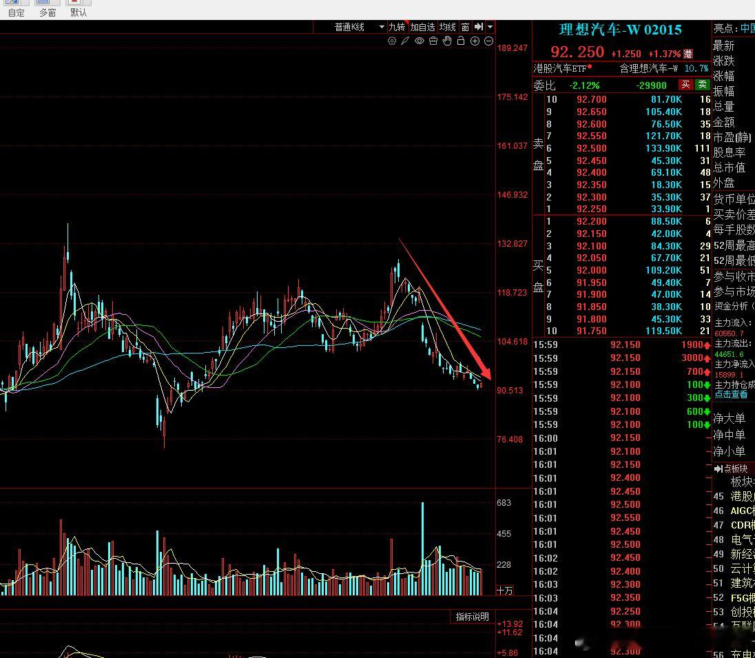
Task: Click the 理想汽车-W 02015 stock title
Action: coord(620,30)
